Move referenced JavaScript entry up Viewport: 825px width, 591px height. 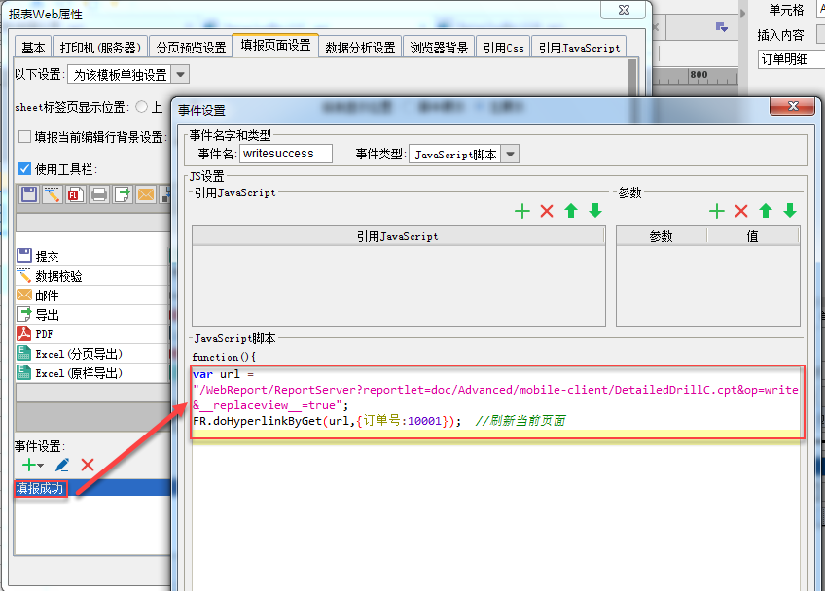(571, 211)
